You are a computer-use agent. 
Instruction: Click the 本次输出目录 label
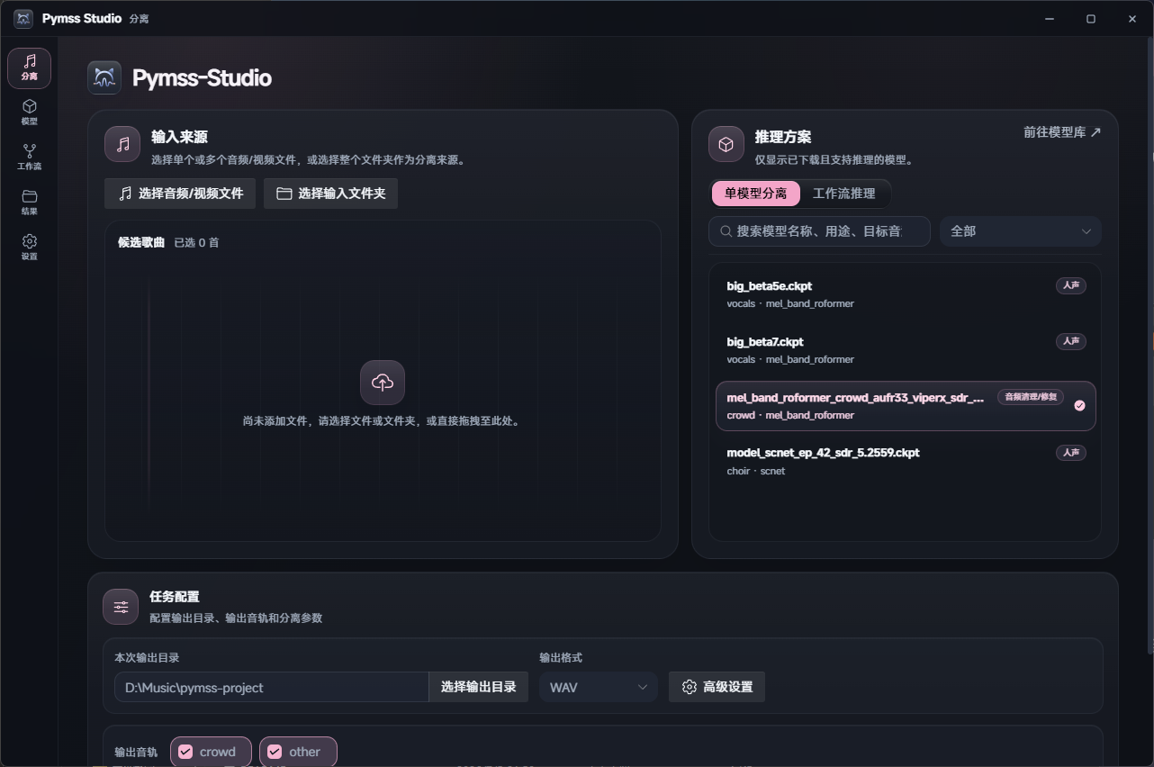[147, 658]
